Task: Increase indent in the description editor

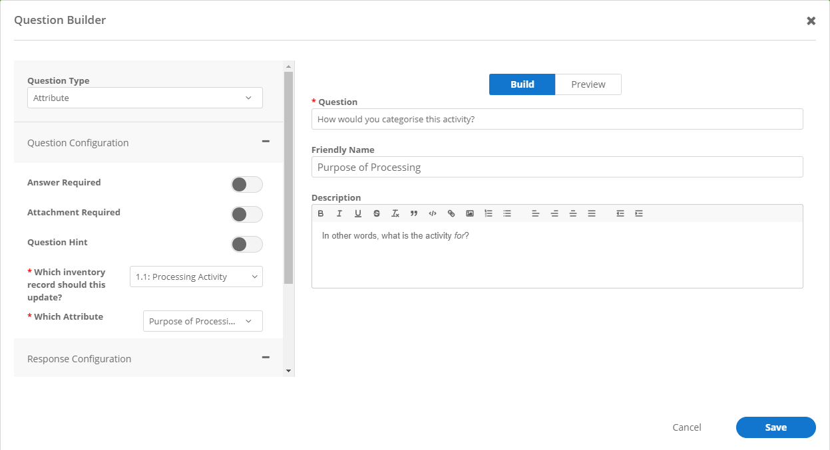Action: click(639, 213)
